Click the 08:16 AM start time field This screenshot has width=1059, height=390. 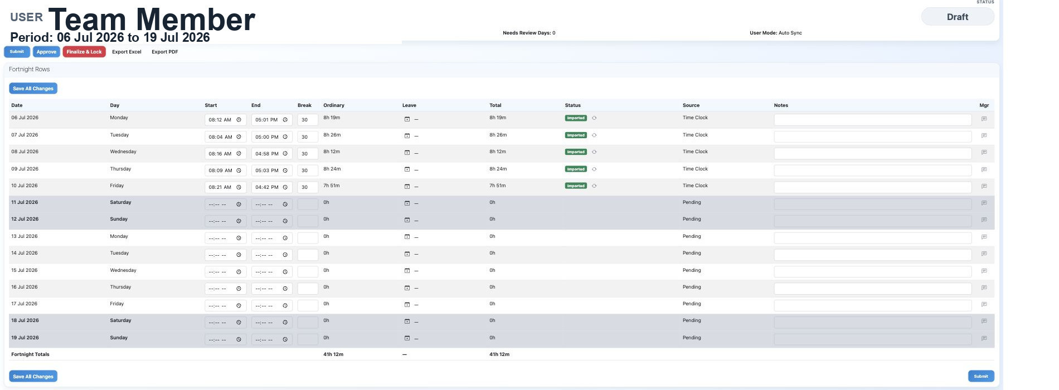point(225,154)
